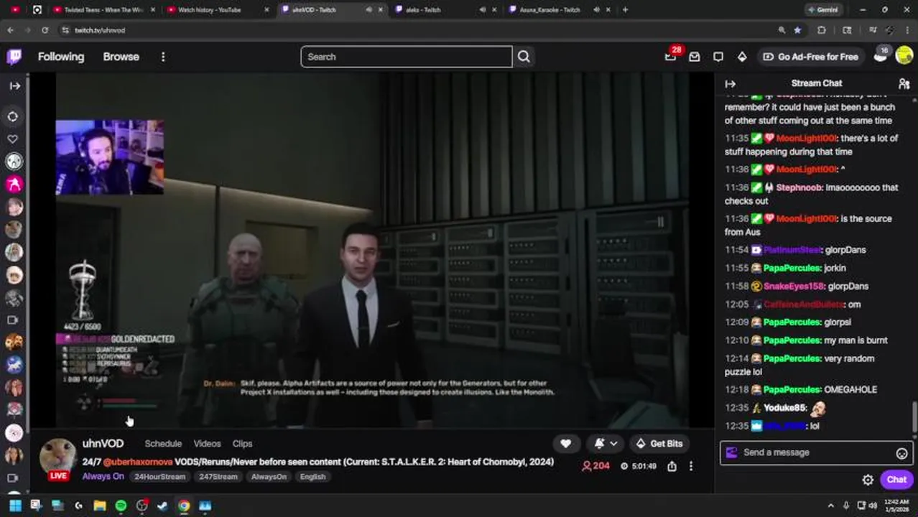Screen dimensions: 918x517
Task: Open the Clips tab
Action: (242, 444)
